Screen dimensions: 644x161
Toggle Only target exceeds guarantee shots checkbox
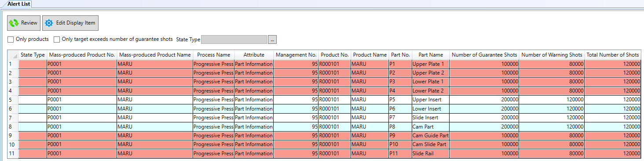point(57,39)
